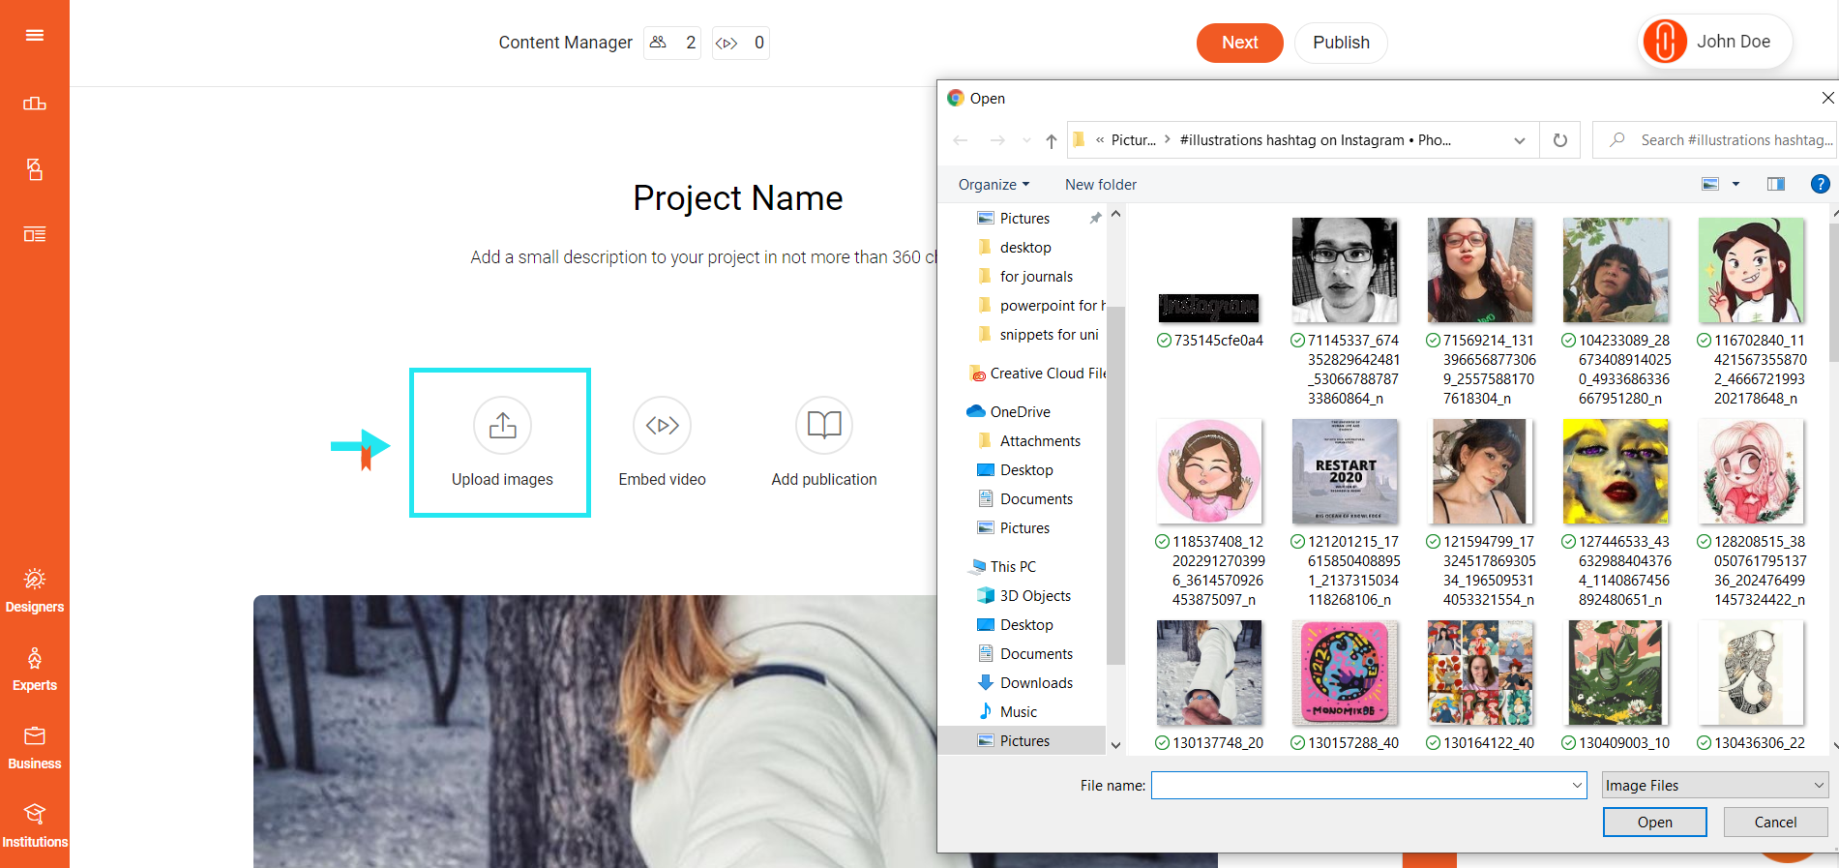Click the fourth orange sidebar icon
Screen dimensions: 1839x868
pos(35,234)
